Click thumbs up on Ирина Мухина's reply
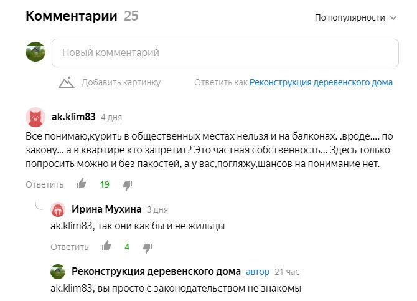 (106, 246)
